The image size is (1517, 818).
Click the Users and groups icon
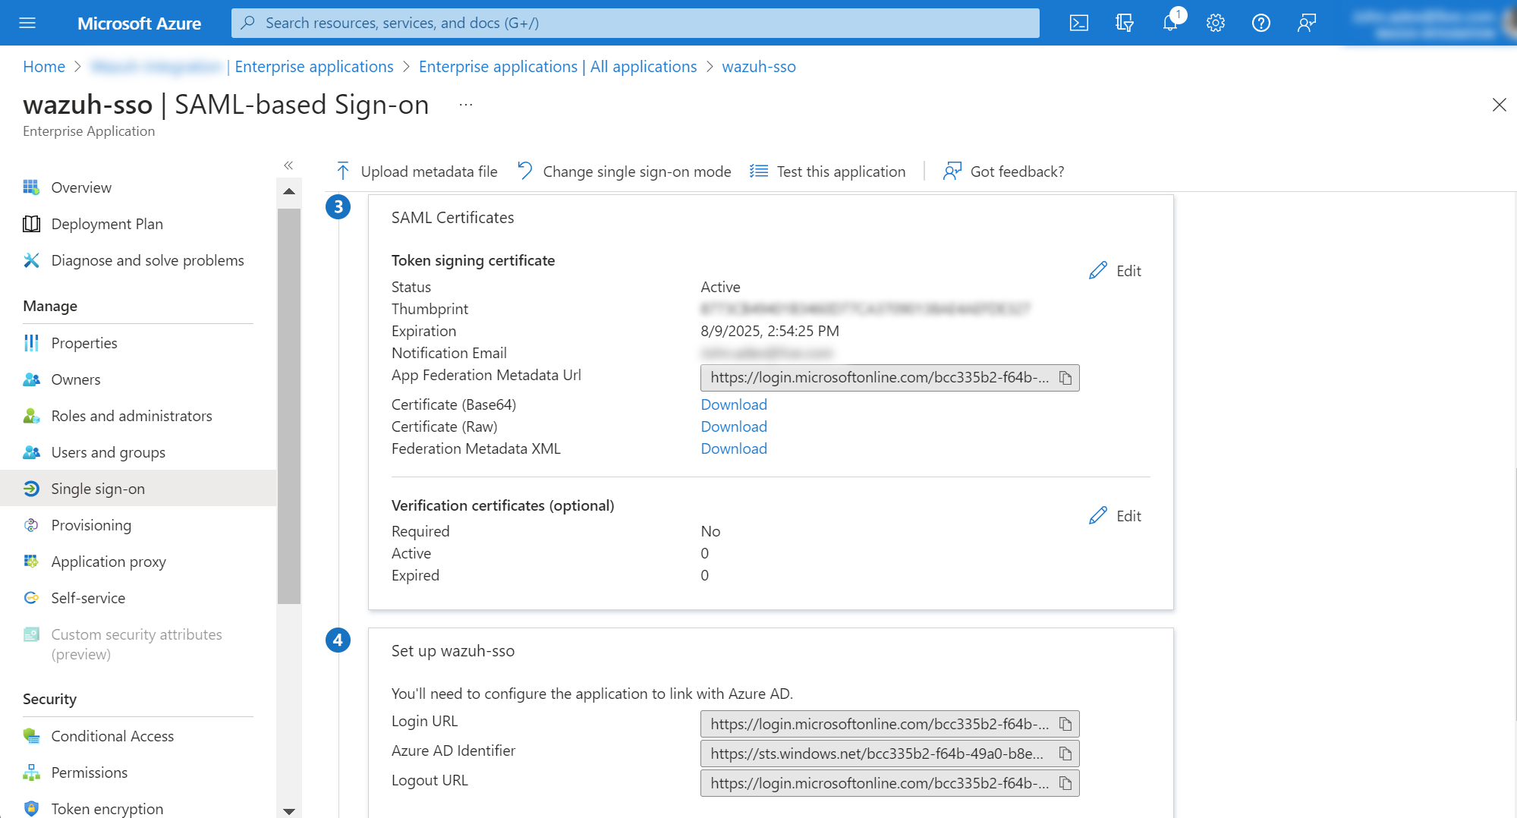point(31,452)
